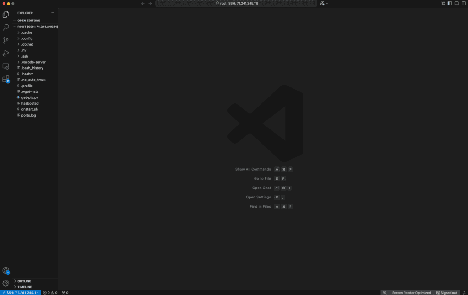Viewport: 468px width, 295px height.
Task: Open the hasbooted file
Action: click(35, 103)
